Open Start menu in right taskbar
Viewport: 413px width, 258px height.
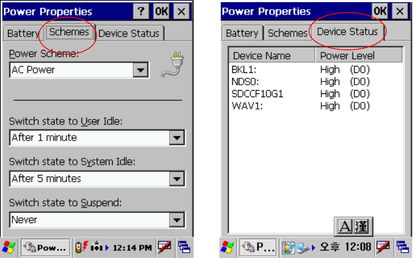[227, 247]
